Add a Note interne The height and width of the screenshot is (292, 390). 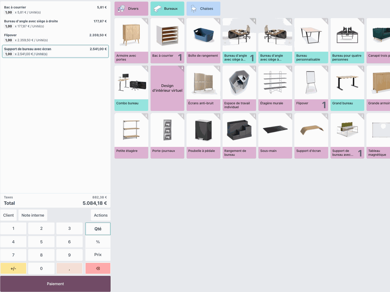tap(33, 215)
